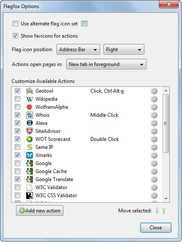Viewport: 182px width, 242px height.
Task: Uncheck Show favicons for actions
Action: 15,36
